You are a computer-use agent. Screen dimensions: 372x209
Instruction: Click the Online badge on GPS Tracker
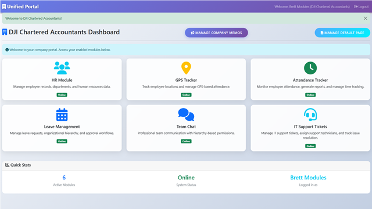tap(186, 95)
